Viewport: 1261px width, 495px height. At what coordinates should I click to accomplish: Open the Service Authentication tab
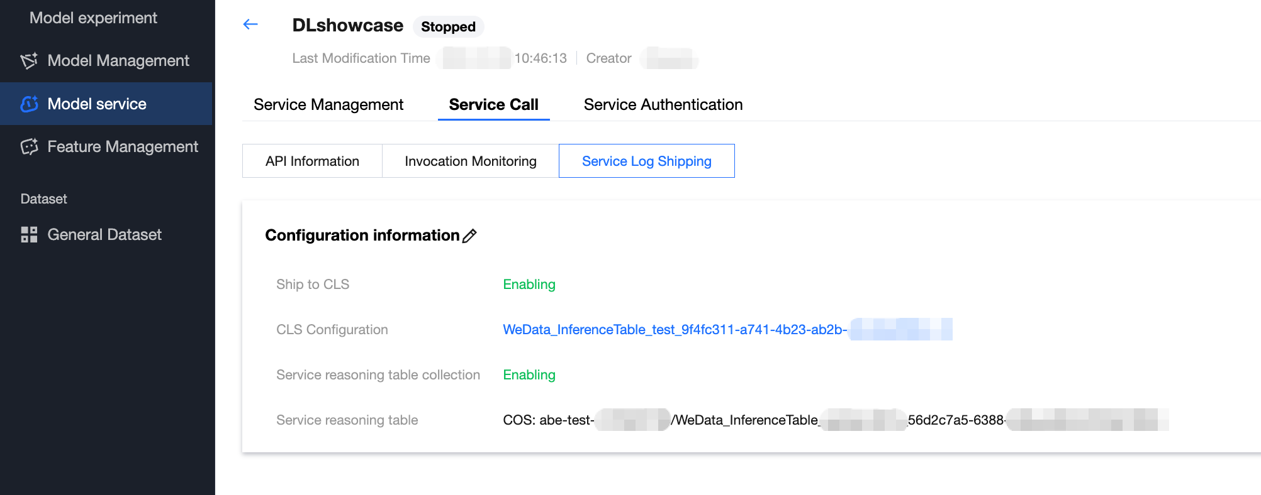point(663,104)
